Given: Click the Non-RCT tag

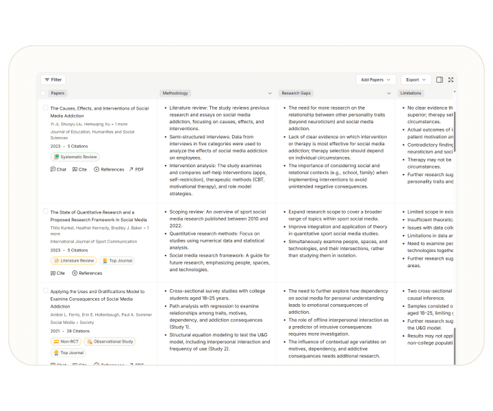Looking at the screenshot, I should 66,342.
